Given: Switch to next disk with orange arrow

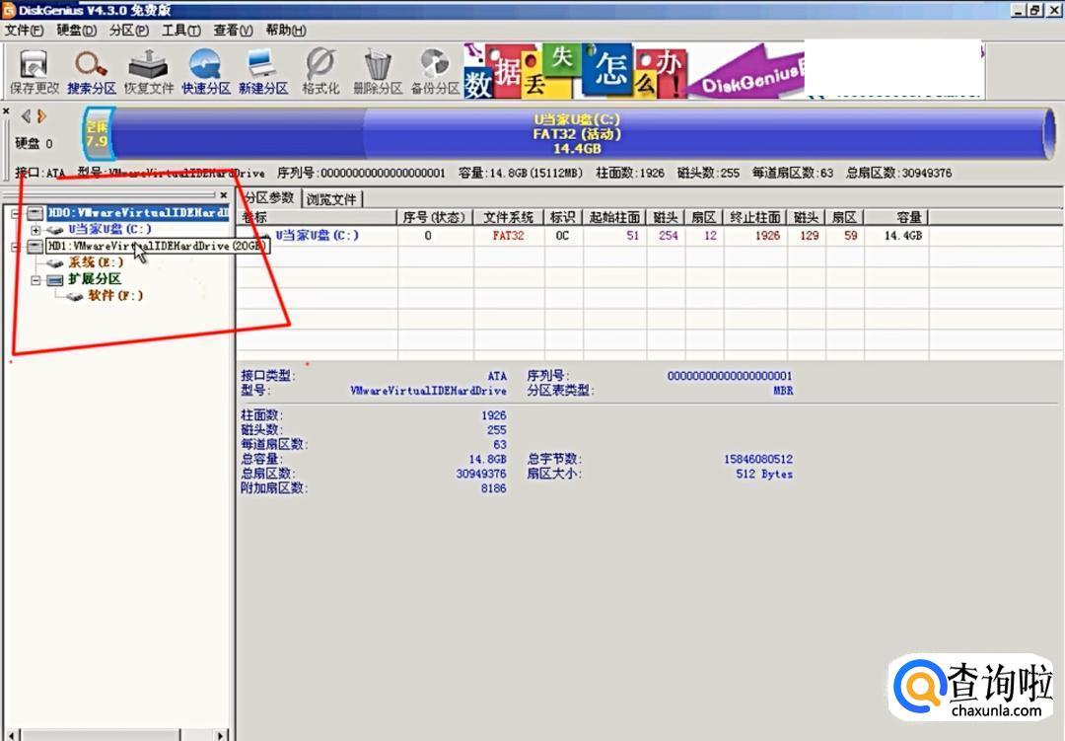Looking at the screenshot, I should [41, 115].
